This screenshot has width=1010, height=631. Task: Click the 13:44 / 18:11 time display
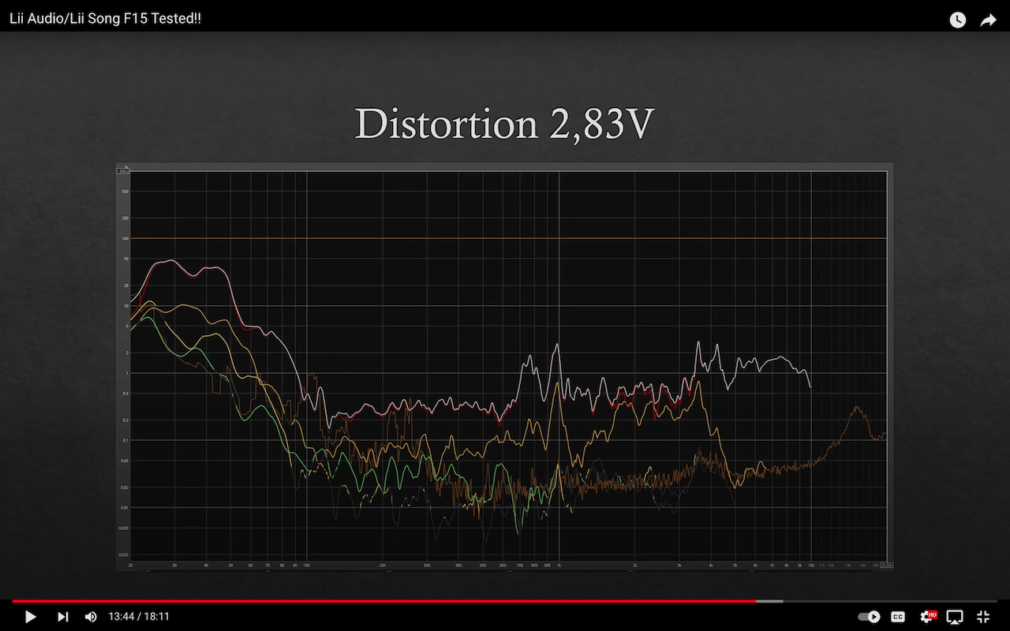(139, 617)
